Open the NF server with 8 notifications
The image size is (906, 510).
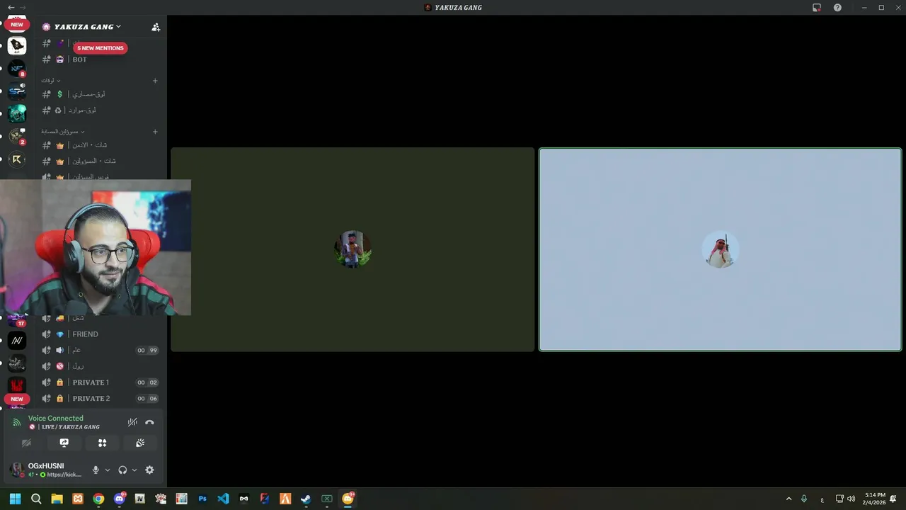[17, 69]
